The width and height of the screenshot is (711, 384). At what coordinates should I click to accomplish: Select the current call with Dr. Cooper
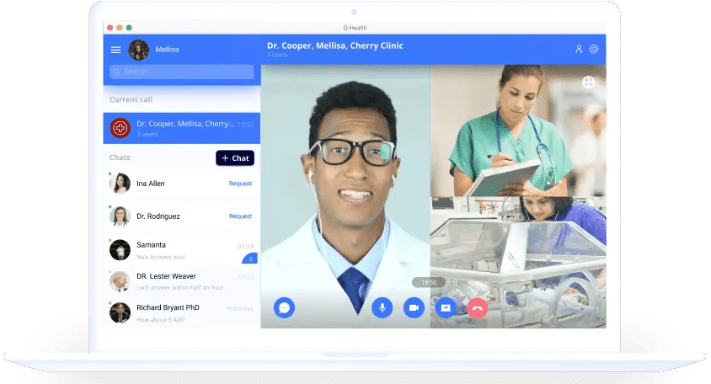[x=181, y=128]
